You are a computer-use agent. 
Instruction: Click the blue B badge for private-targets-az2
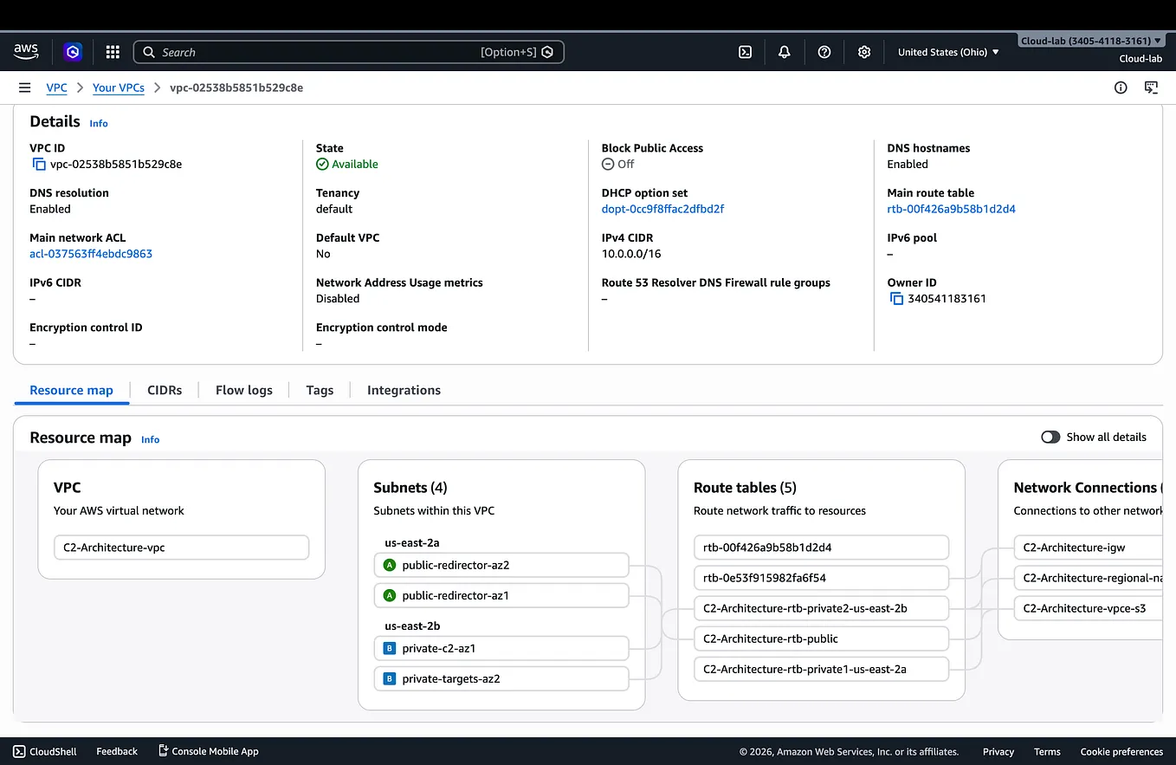(389, 678)
